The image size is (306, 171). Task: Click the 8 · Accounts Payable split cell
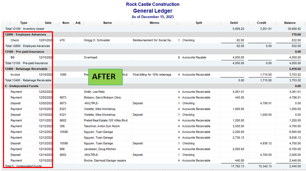(192, 57)
